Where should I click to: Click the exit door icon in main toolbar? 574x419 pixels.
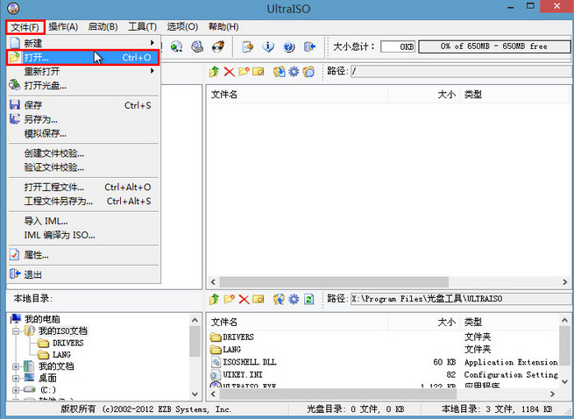click(x=309, y=46)
